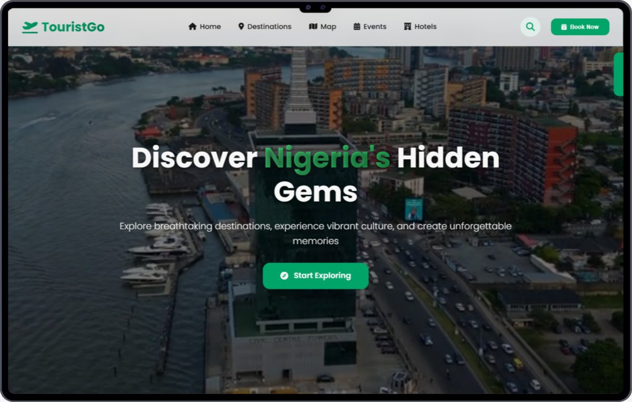Viewport: 632px width, 402px height.
Task: Open the Events section from the navbar
Action: pyautogui.click(x=374, y=26)
